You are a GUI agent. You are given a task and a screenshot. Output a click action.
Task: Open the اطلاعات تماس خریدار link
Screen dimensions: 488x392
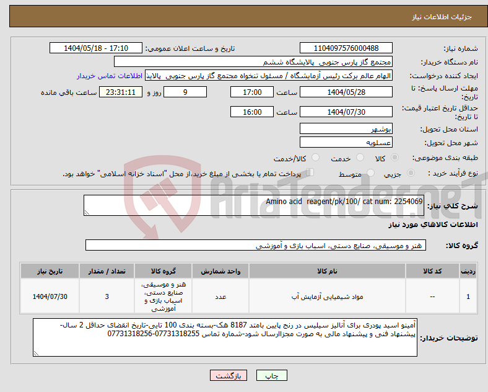pyautogui.click(x=110, y=76)
